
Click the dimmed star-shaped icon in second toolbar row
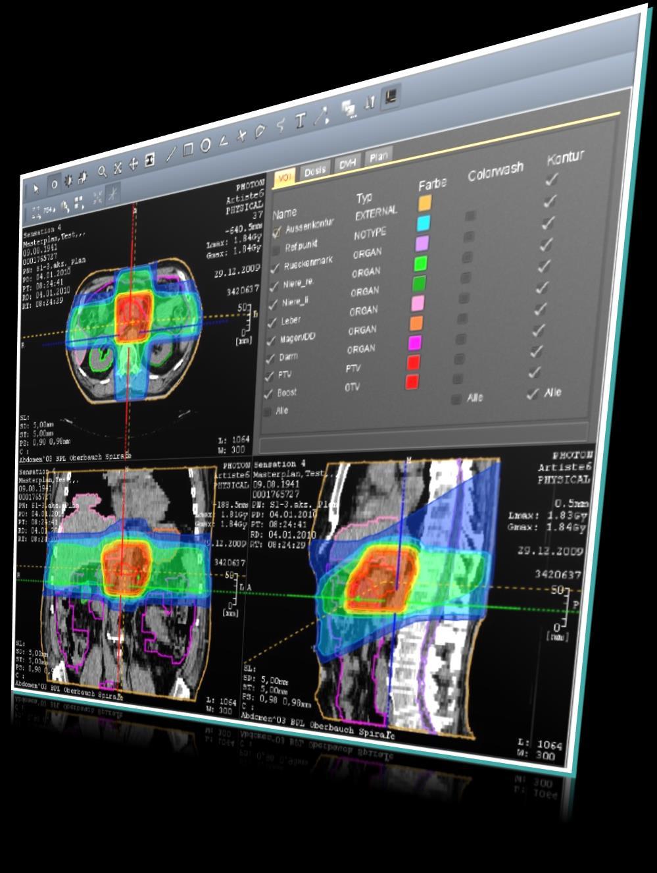(x=114, y=194)
